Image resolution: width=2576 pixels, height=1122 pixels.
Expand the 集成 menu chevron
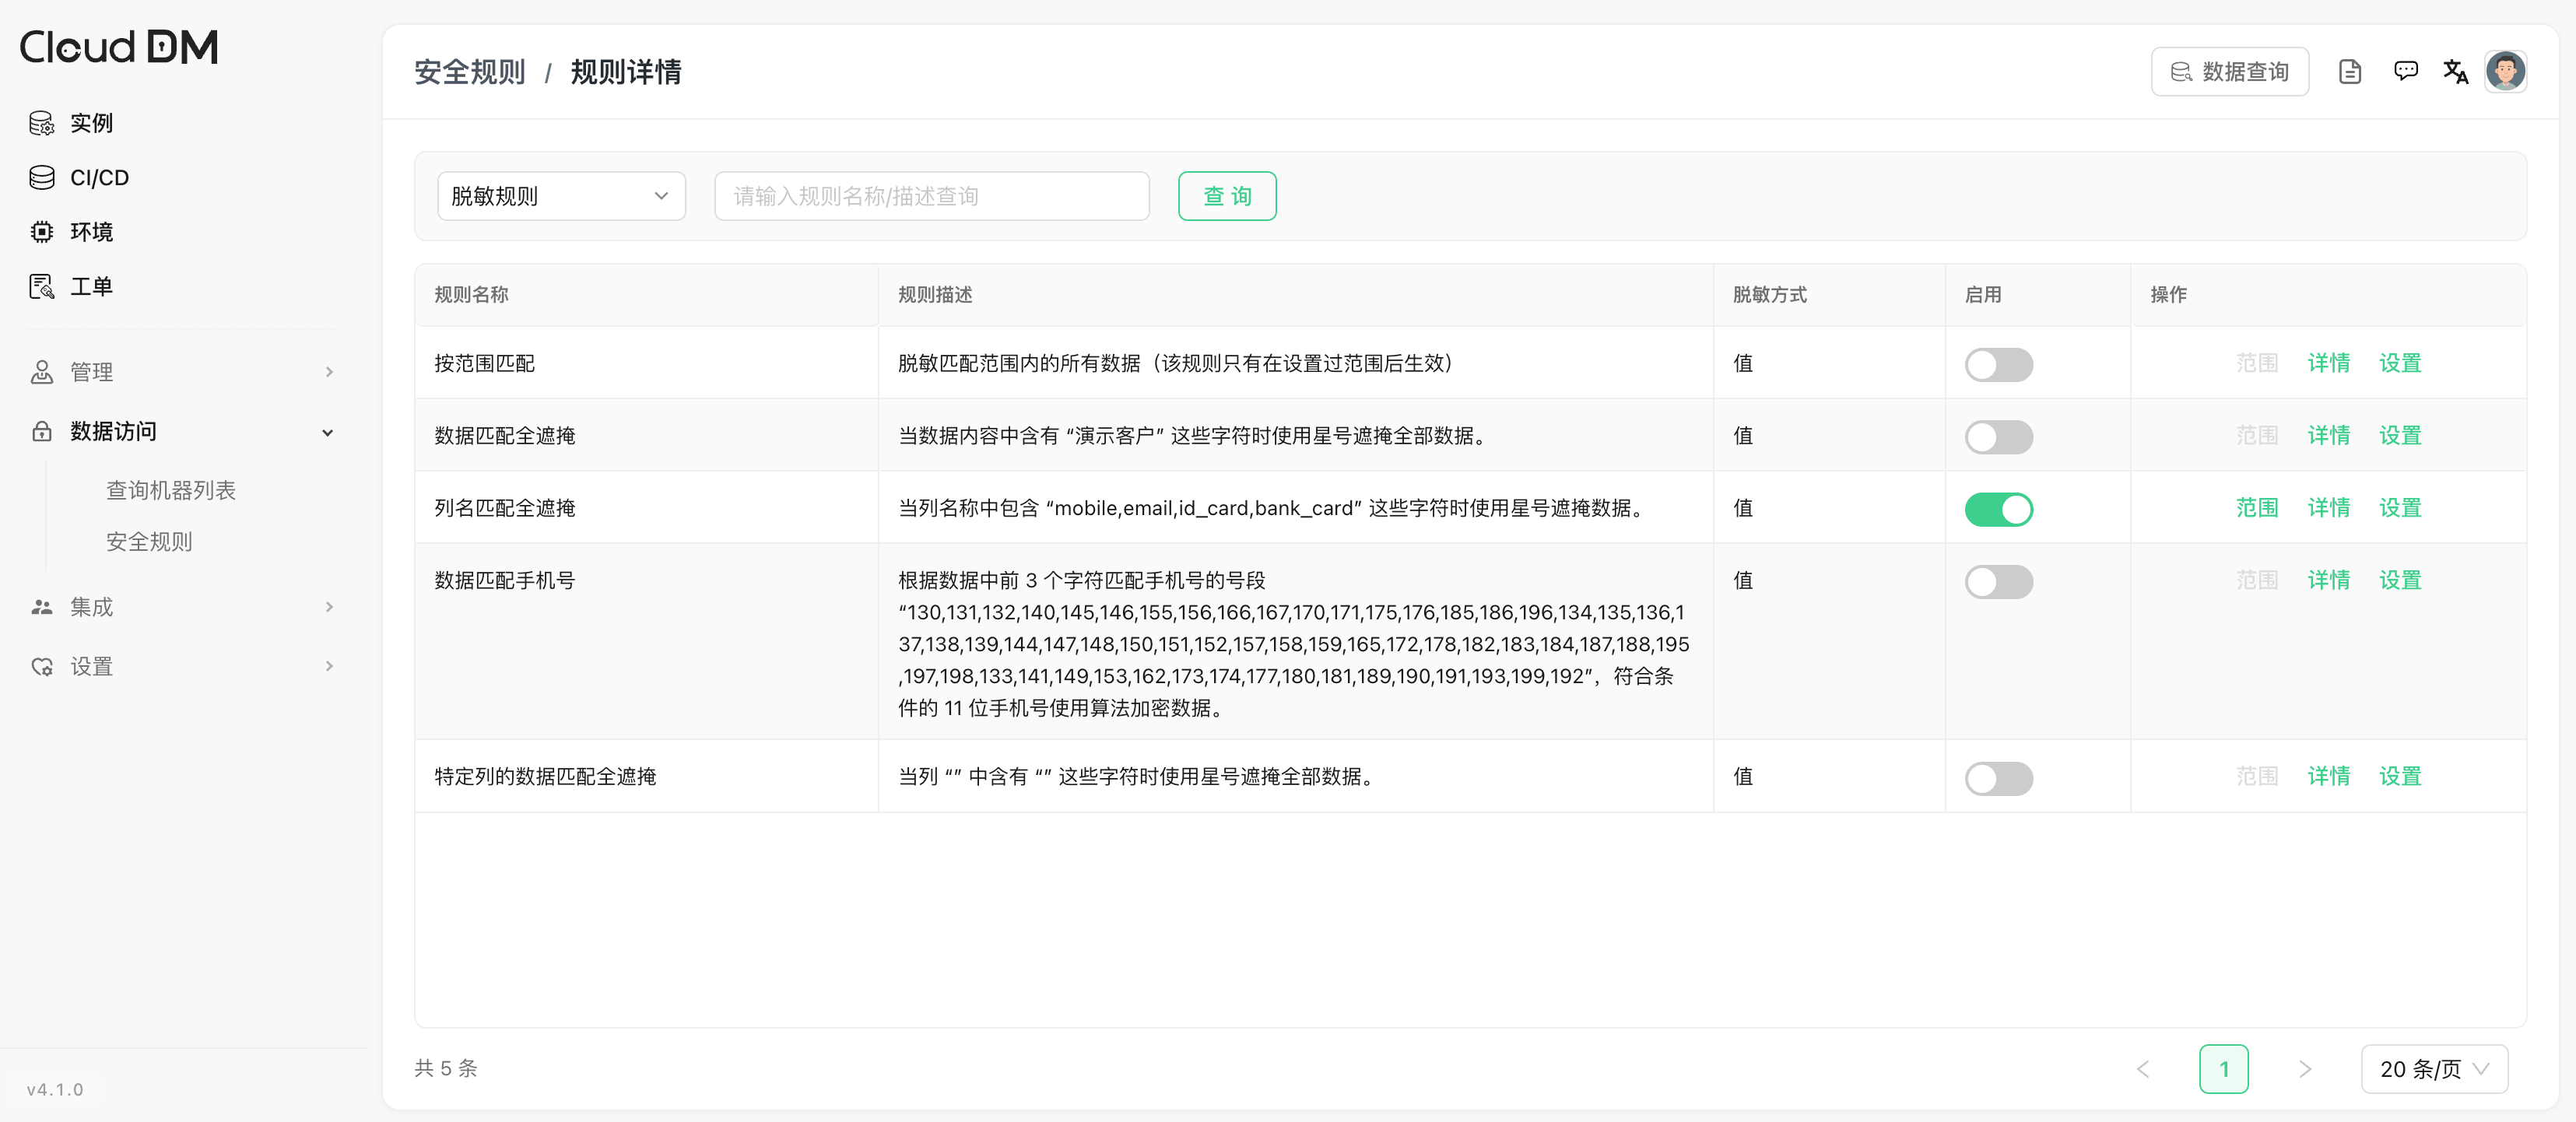coord(329,607)
